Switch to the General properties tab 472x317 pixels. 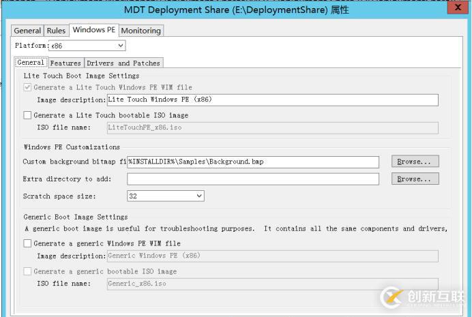pos(27,31)
